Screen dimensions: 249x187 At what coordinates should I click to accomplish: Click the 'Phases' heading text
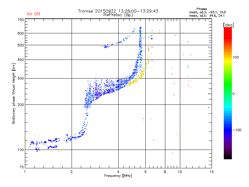pyautogui.click(x=201, y=9)
